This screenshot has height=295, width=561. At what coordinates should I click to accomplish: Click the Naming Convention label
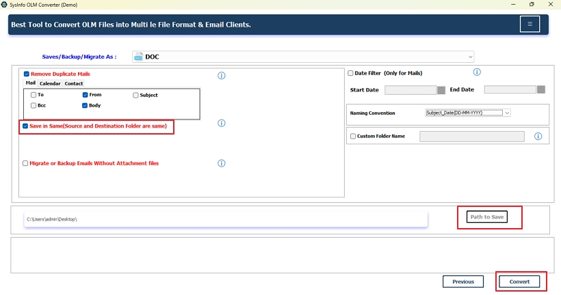pos(372,113)
